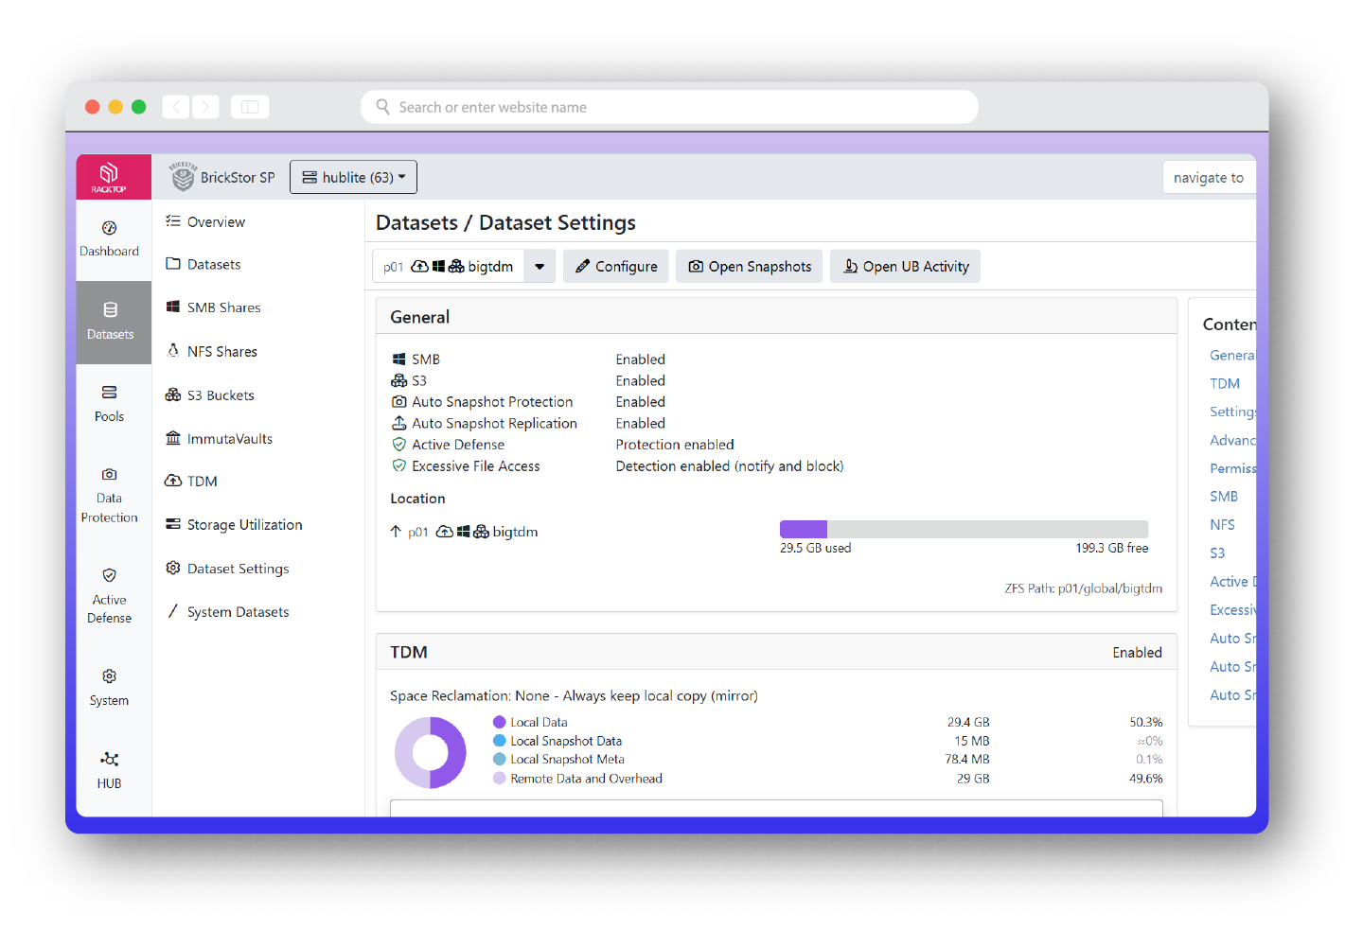Go to Data Protection section
Image resolution: width=1345 pixels, height=947 pixels.
[110, 496]
